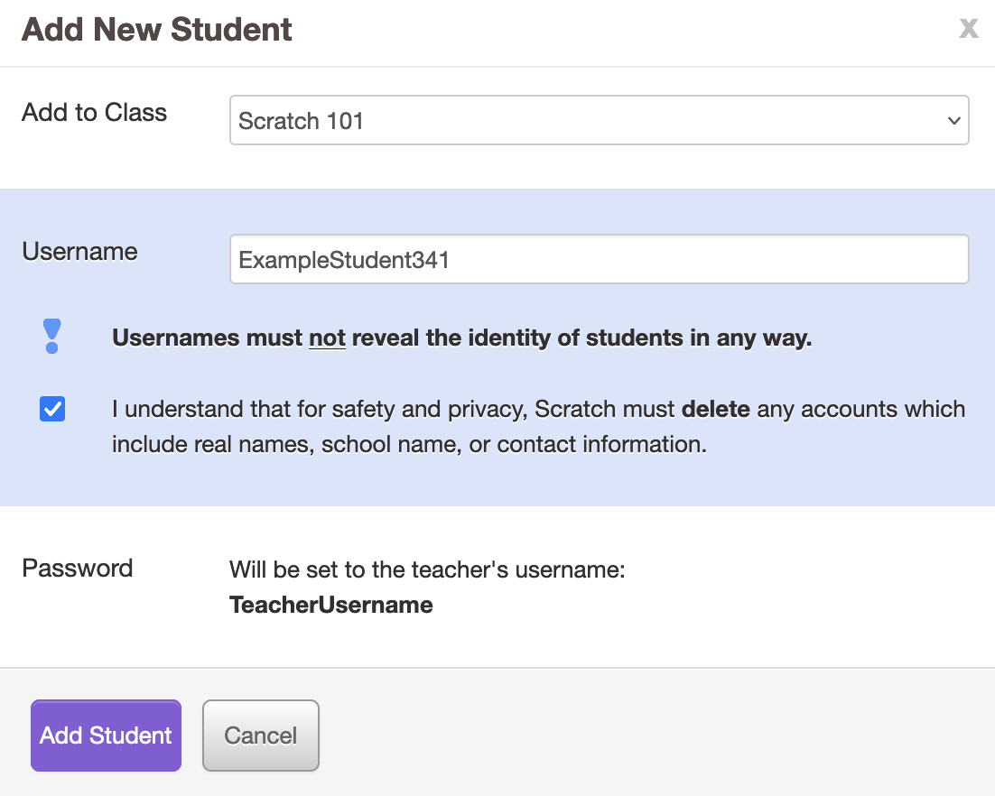Close the Add New Student dialog

click(968, 29)
